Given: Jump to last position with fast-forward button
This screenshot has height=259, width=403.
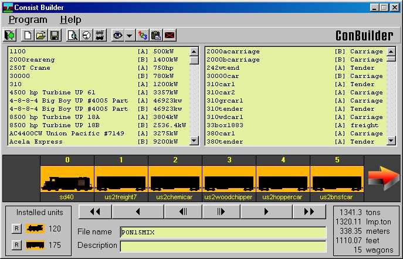Looking at the screenshot, I should tap(309, 212).
